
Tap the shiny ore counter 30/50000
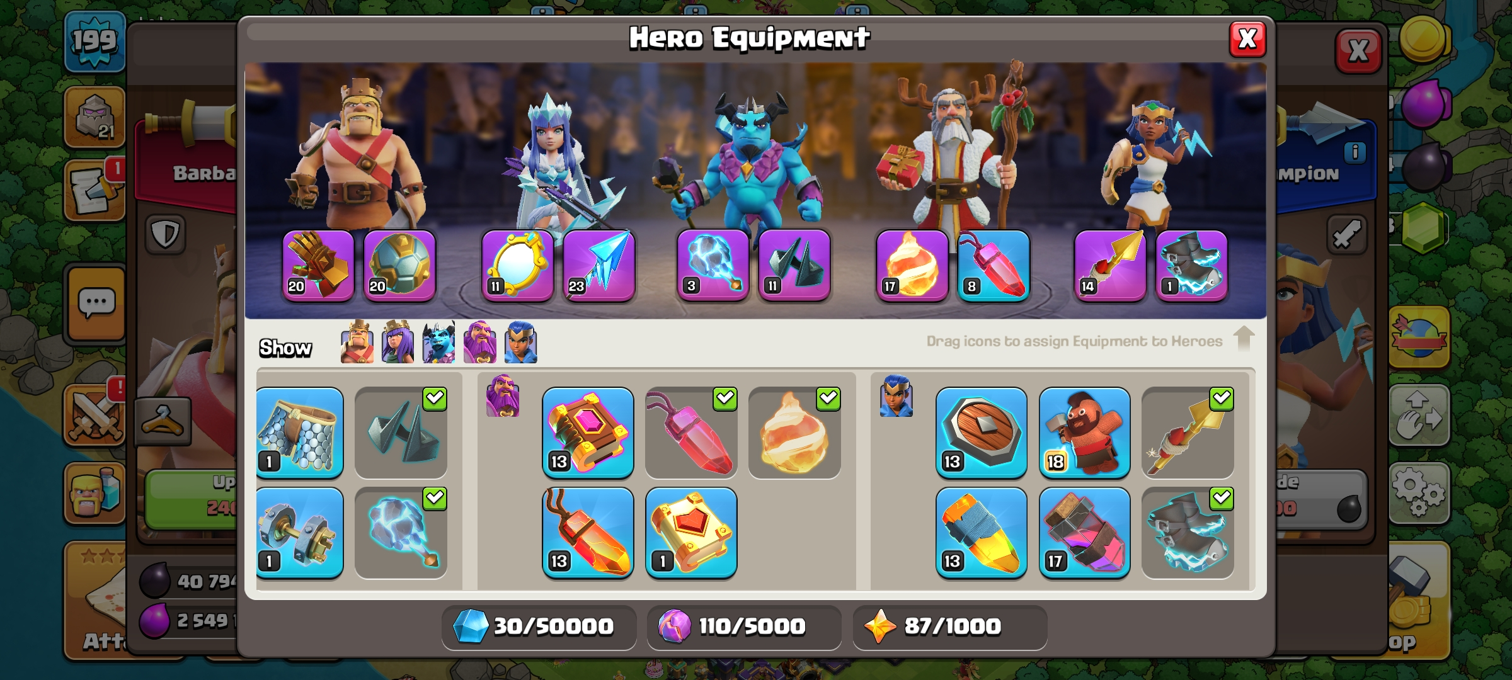[539, 626]
